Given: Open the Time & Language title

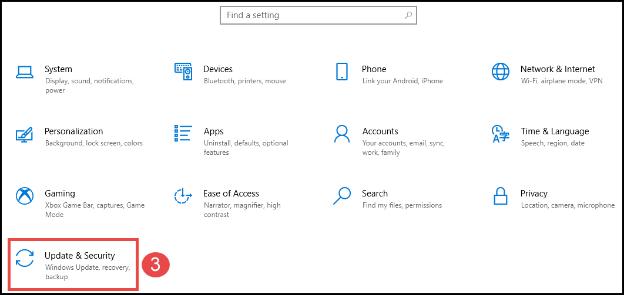Looking at the screenshot, I should click(555, 131).
